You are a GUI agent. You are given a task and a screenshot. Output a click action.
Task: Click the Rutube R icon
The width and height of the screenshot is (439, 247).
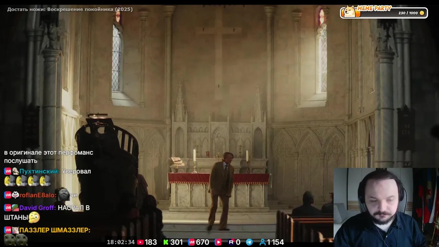231,242
